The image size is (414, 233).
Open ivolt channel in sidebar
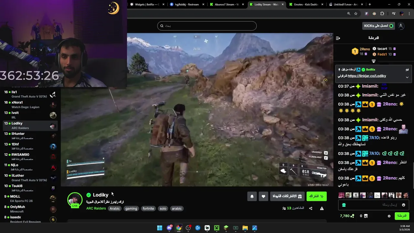click(x=30, y=115)
